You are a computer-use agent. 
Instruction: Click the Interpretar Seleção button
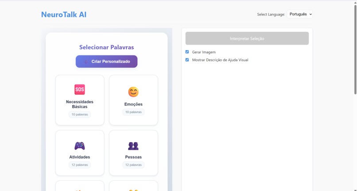point(247,38)
